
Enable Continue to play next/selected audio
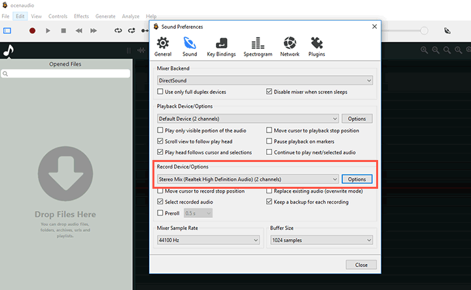pyautogui.click(x=269, y=152)
